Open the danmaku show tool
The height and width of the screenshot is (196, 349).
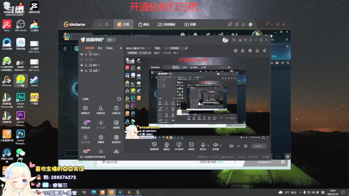click(101, 139)
